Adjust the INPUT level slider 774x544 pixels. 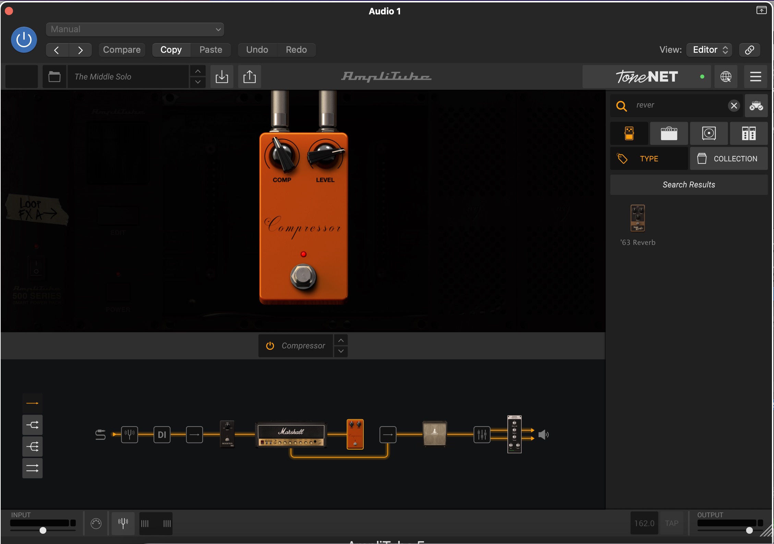(43, 530)
